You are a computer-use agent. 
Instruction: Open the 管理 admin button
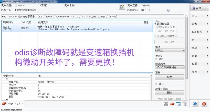coord(199,8)
